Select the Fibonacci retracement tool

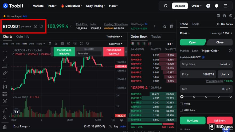[x=5, y=66]
